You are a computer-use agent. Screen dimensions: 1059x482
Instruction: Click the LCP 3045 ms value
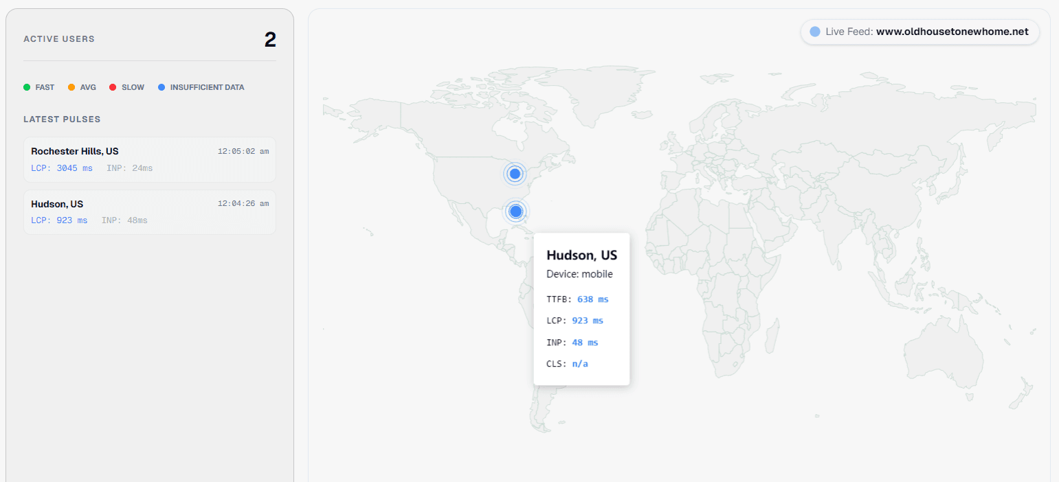pos(62,168)
